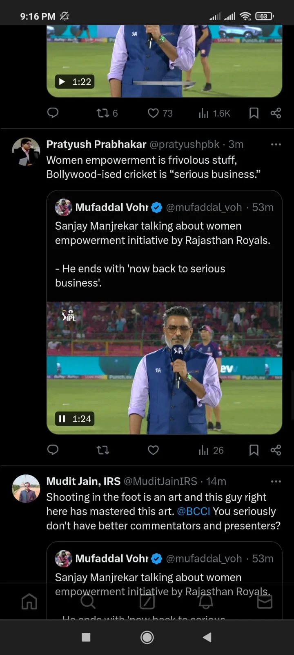Open Notifications bell tab
This screenshot has height=655, width=294.
206,601
